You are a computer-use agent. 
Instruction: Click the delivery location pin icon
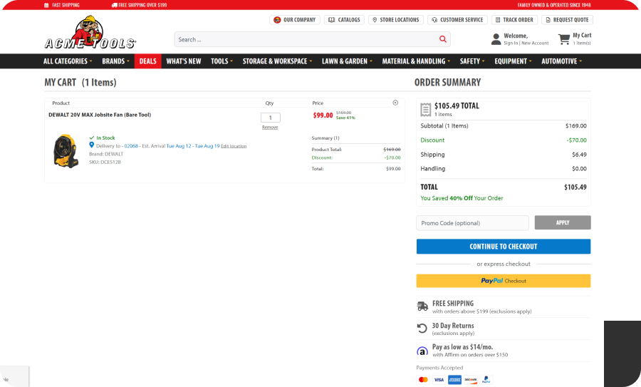92,145
